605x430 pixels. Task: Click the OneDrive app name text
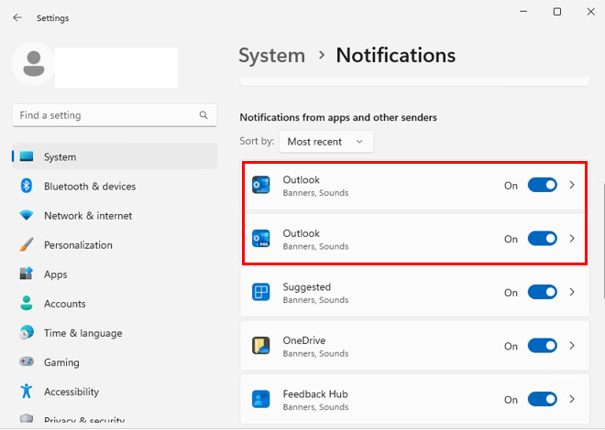tap(304, 340)
